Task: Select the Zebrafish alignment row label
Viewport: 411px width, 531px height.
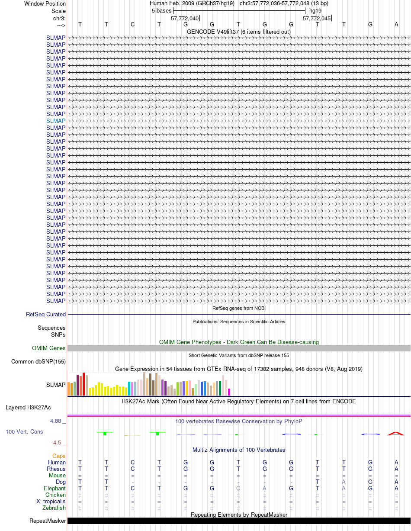Action: [x=54, y=508]
